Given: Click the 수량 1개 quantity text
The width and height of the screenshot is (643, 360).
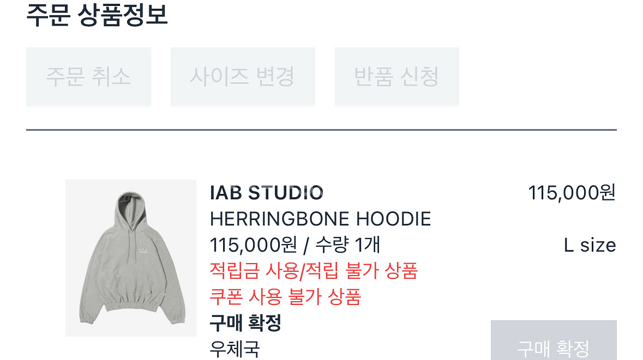Looking at the screenshot, I should click(348, 245).
